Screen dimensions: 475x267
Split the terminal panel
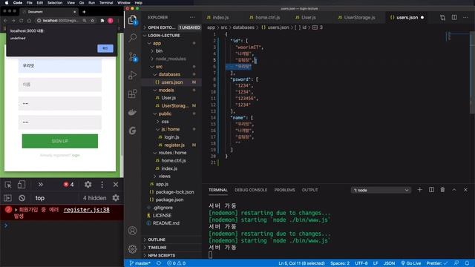(x=431, y=190)
